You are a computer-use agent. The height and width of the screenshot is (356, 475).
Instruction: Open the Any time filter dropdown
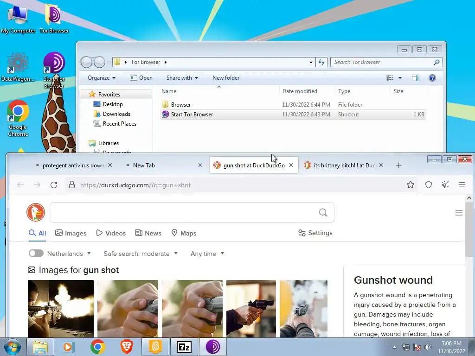pos(207,254)
